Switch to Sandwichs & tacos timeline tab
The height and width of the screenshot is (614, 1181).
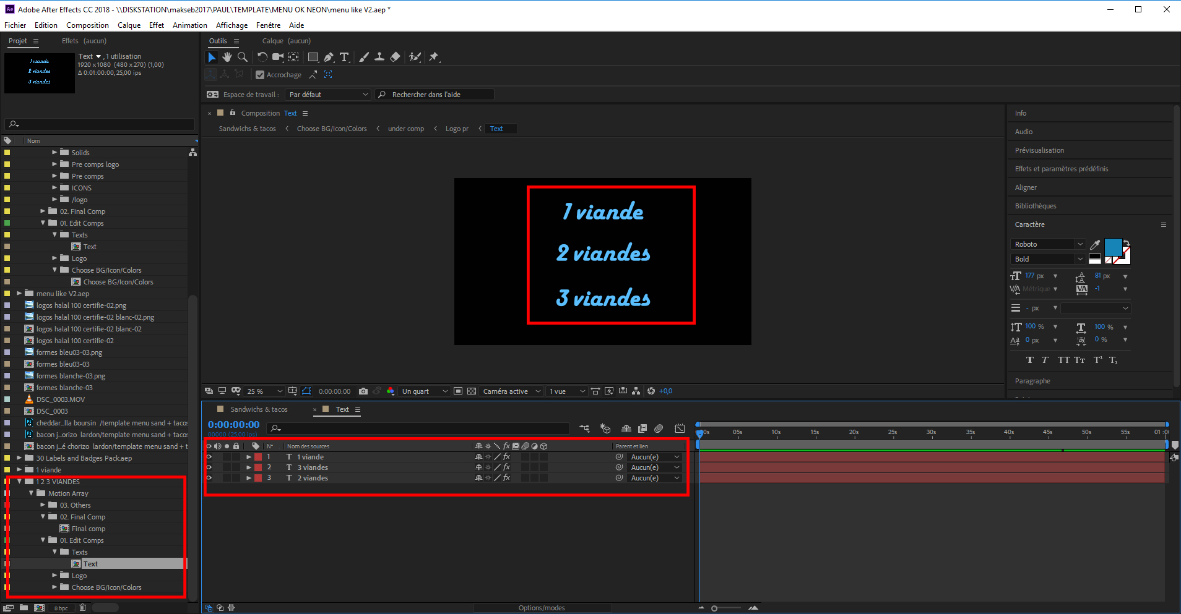pos(259,409)
